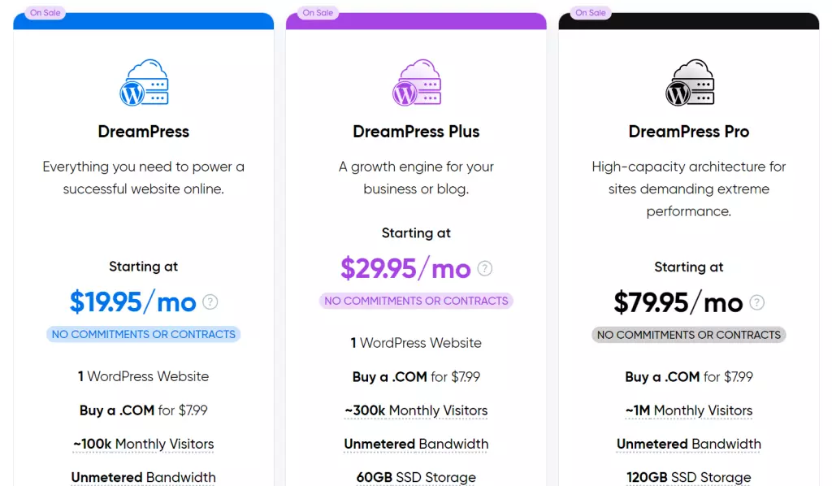Screen dimensions: 832x486
Task: Select the DreamPress Pro WordPress server icon
Action: (689, 81)
